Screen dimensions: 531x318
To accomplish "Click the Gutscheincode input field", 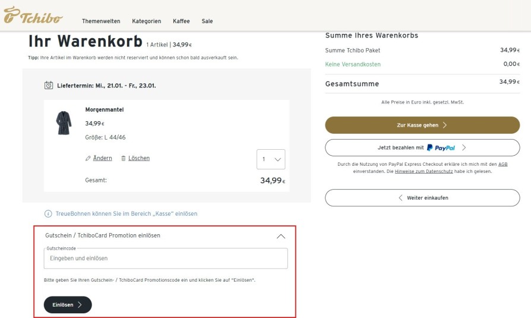I will pos(166,259).
